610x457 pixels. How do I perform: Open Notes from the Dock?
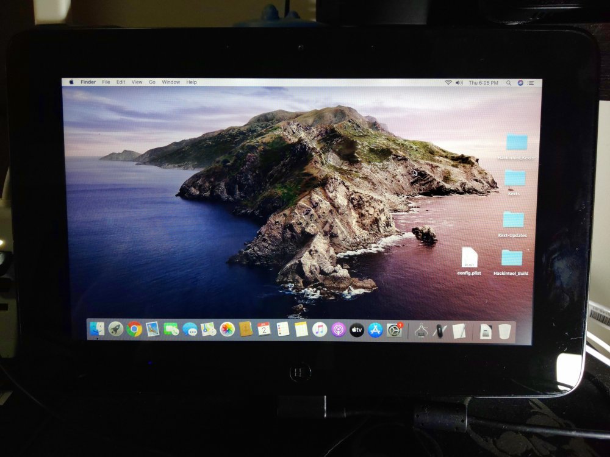click(x=301, y=330)
